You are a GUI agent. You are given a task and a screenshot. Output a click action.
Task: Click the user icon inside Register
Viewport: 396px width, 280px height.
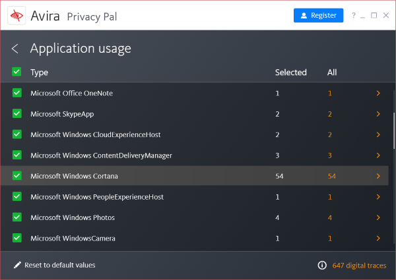click(x=304, y=15)
